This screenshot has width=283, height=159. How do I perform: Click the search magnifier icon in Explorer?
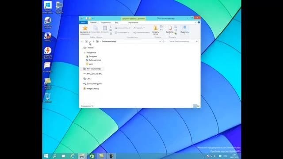[x=196, y=42]
